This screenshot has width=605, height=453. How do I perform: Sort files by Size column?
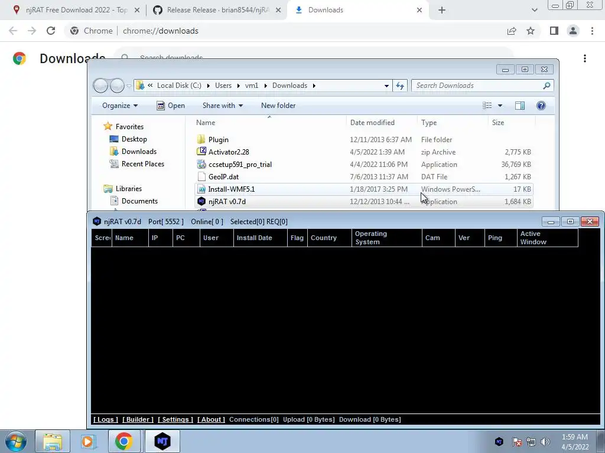[x=511, y=123]
